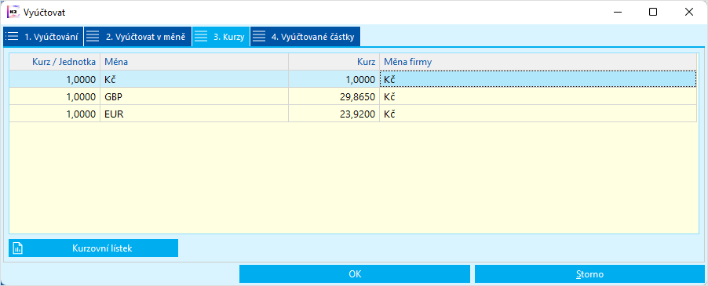The height and width of the screenshot is (286, 708).
Task: Confirm with the OK button
Action: click(355, 273)
